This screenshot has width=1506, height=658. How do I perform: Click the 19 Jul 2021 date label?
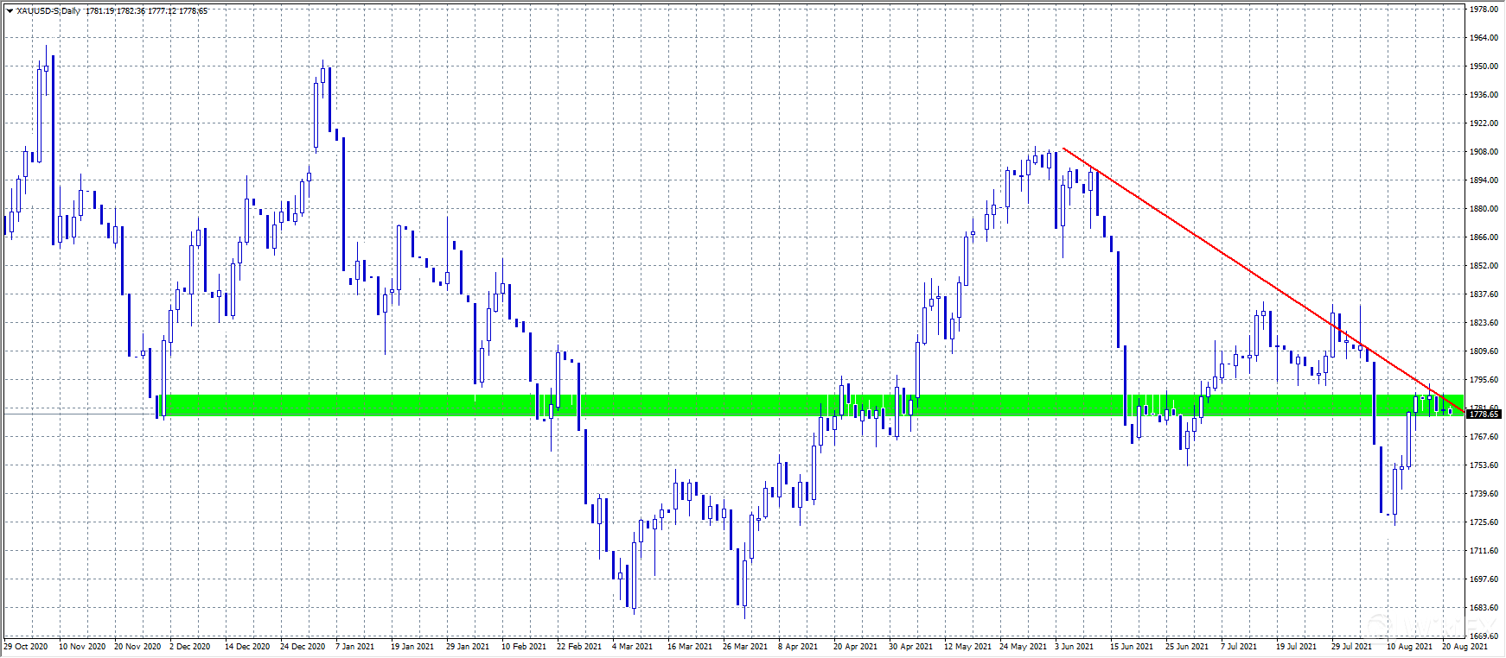1297,646
